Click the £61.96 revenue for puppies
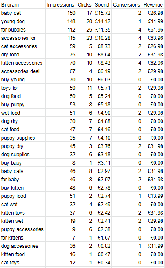Image resolution: width=165 pixels, height=268 pixels. pos(153,30)
